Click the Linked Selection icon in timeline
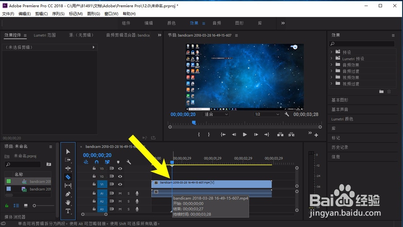Viewport: 403px width, 227px height. (x=107, y=162)
